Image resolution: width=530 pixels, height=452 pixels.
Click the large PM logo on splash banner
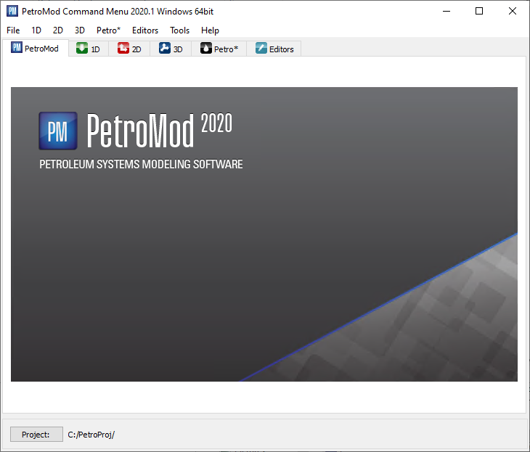59,131
